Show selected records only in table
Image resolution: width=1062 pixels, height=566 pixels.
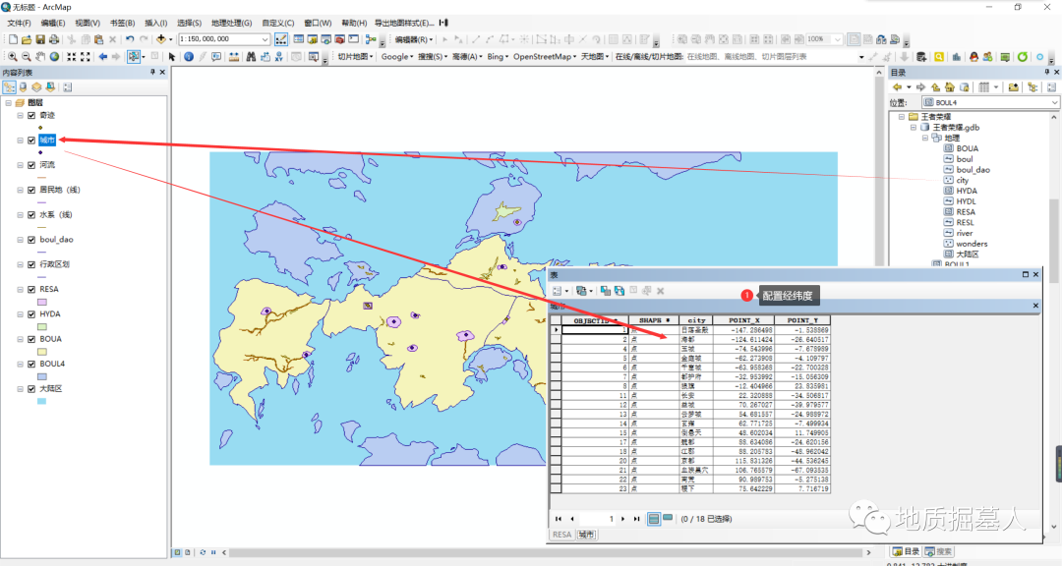(668, 519)
